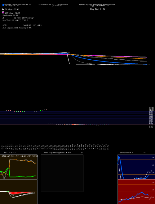Image resolution: width=155 pixels, height=204 pixels.
Task: Open the MACD histogram chart panel
Action: [x=19, y=192]
